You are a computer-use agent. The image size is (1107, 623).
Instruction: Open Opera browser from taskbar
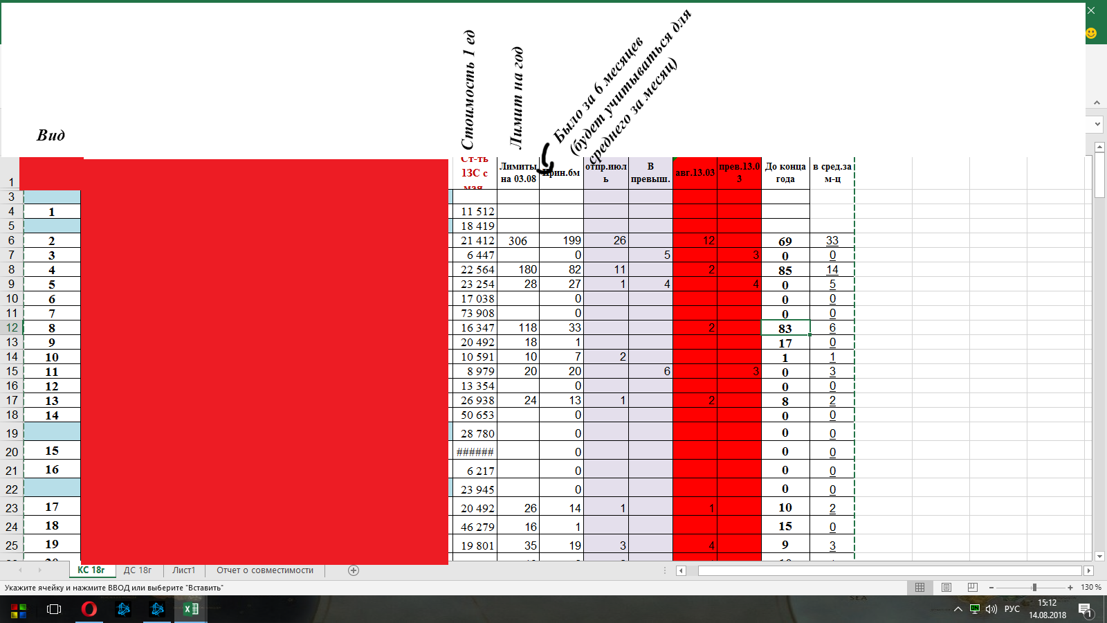[x=89, y=609]
